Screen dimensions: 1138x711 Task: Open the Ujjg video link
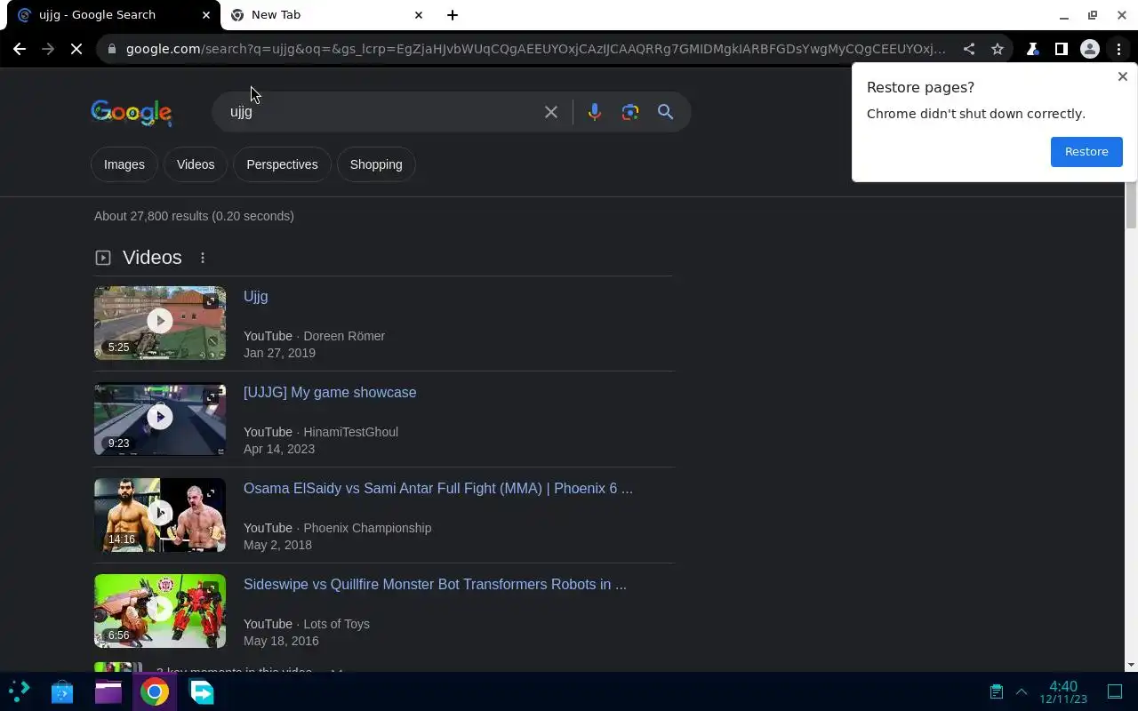256,297
